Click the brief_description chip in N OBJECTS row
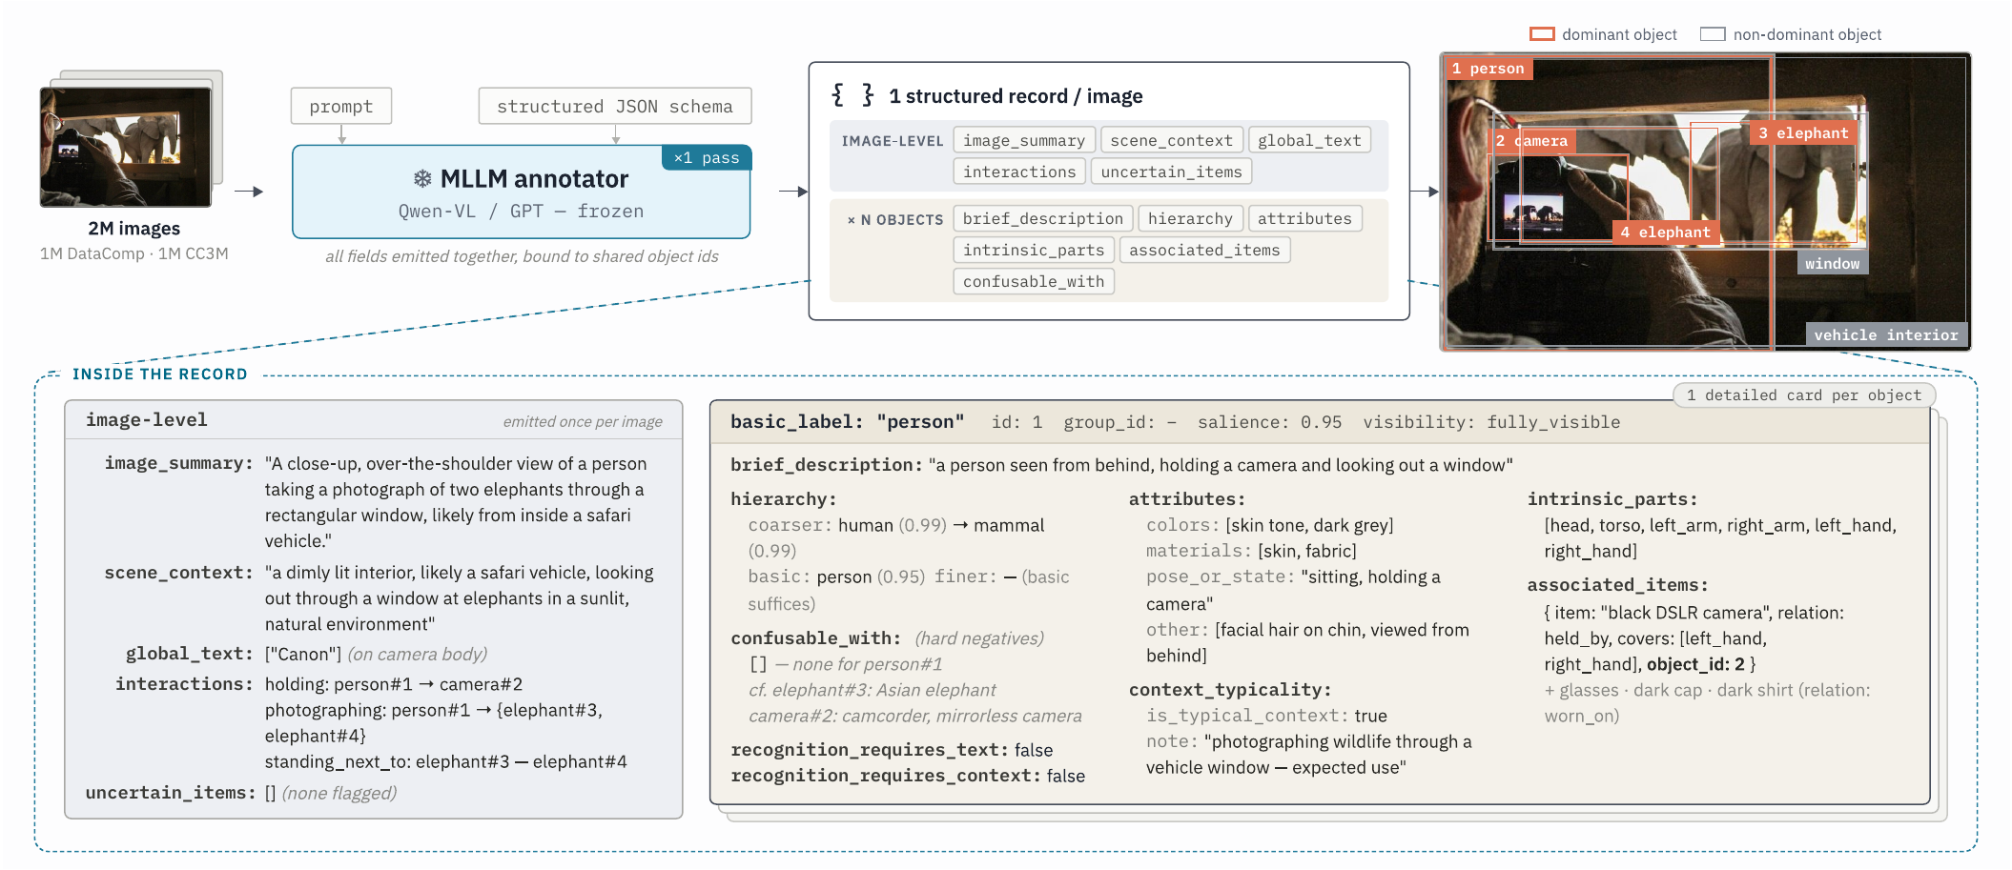This screenshot has height=870, width=2012. [x=1043, y=218]
